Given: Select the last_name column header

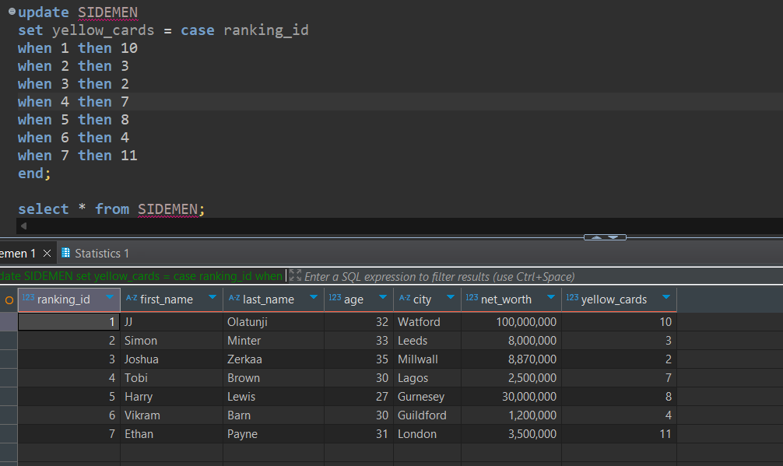Looking at the screenshot, I should pos(274,300).
